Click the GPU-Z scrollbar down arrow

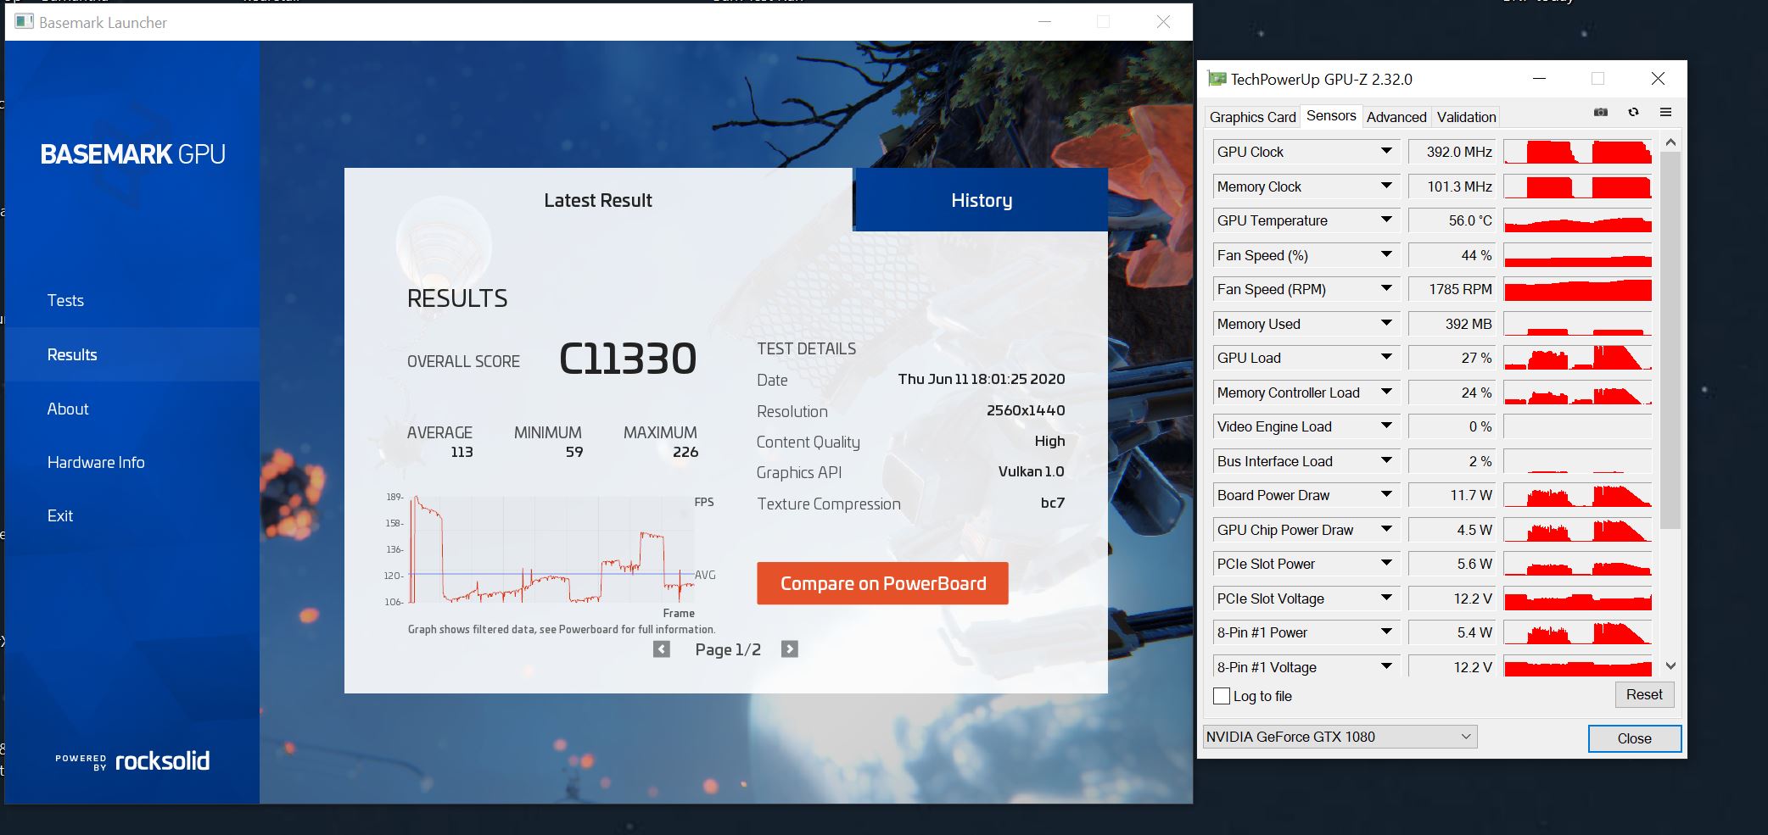click(x=1670, y=666)
